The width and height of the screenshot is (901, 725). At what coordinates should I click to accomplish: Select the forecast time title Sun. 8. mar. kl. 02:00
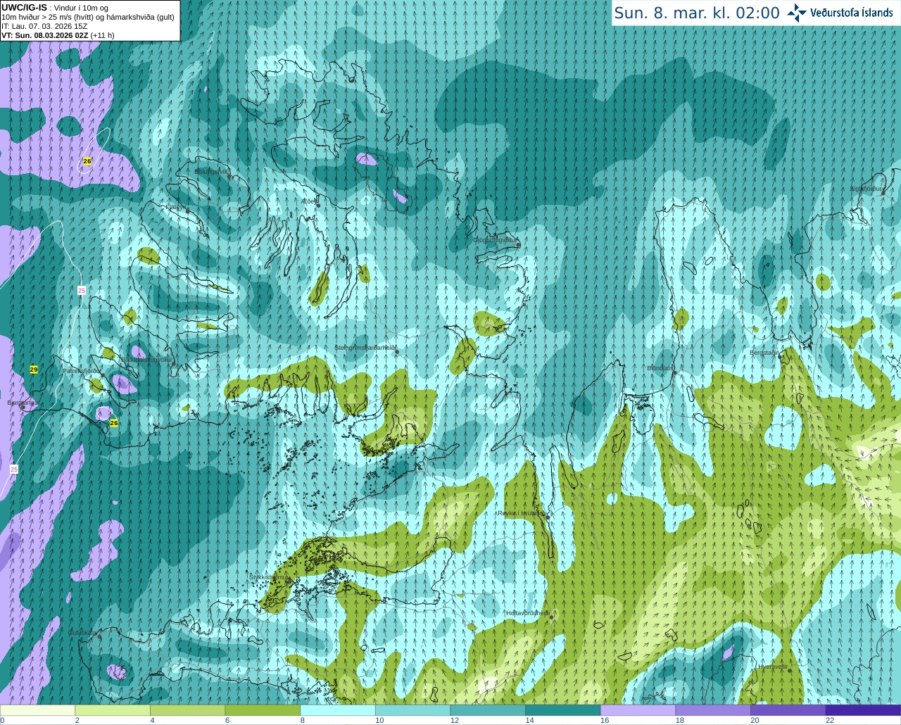pos(697,13)
